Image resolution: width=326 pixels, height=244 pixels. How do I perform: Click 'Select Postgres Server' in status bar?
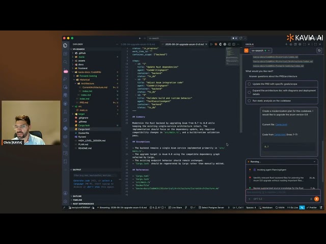click(212, 207)
